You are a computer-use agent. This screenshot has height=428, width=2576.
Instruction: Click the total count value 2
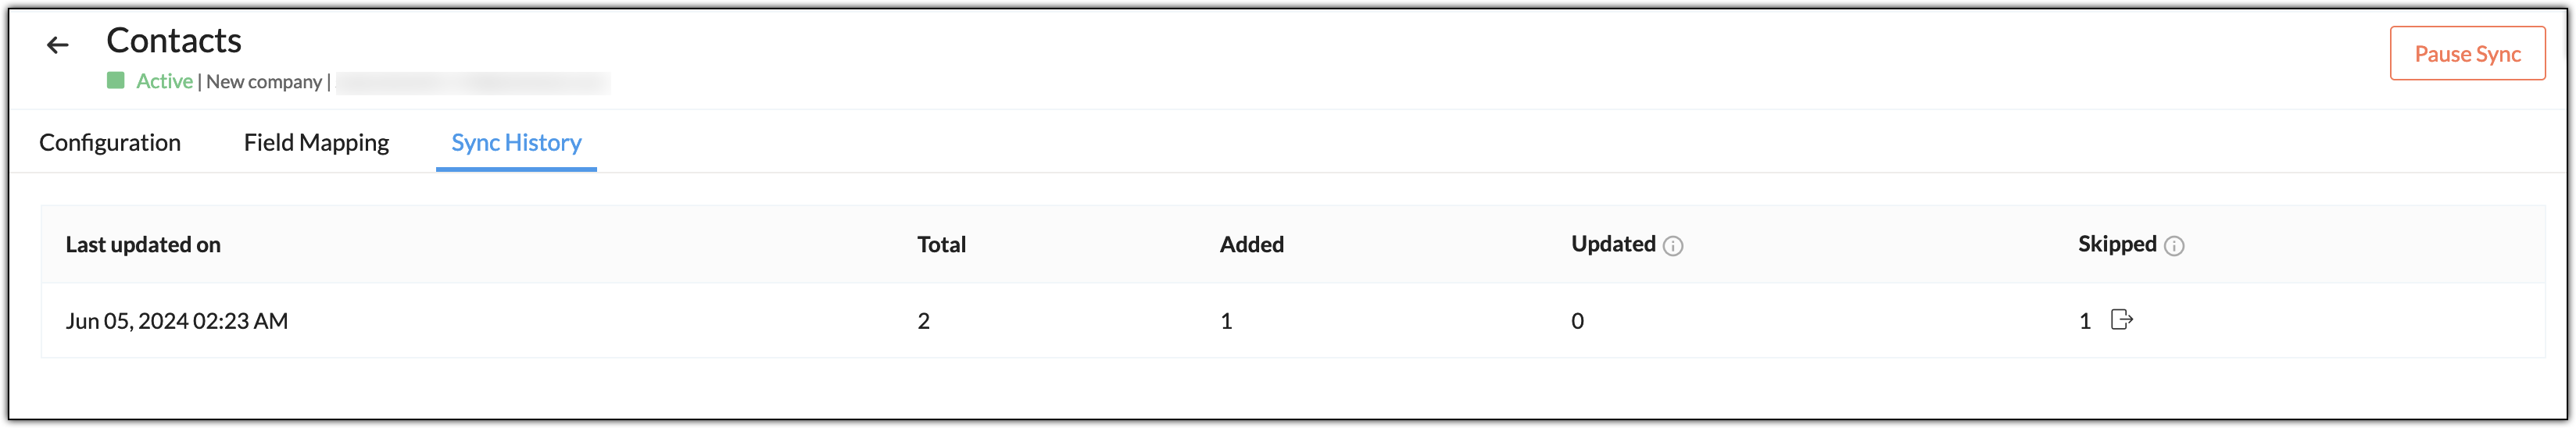(924, 321)
